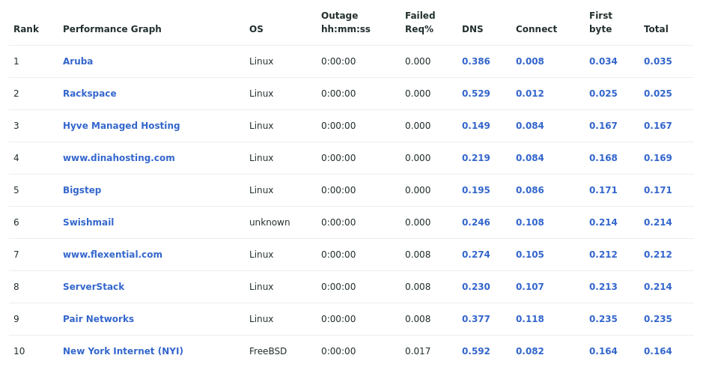Click Aruba's DNS value 0.386

[x=475, y=61]
